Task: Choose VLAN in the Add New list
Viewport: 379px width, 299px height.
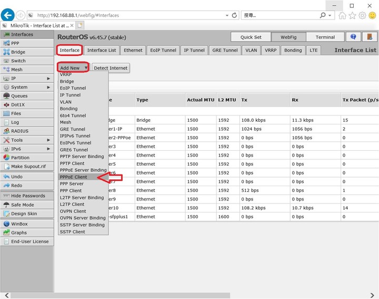Action: [83, 102]
